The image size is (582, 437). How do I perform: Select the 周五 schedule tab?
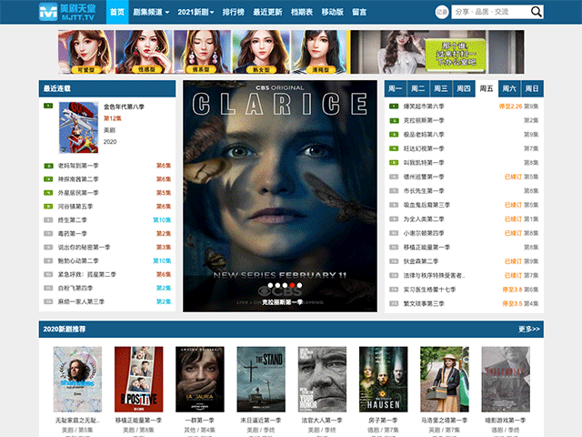point(487,88)
